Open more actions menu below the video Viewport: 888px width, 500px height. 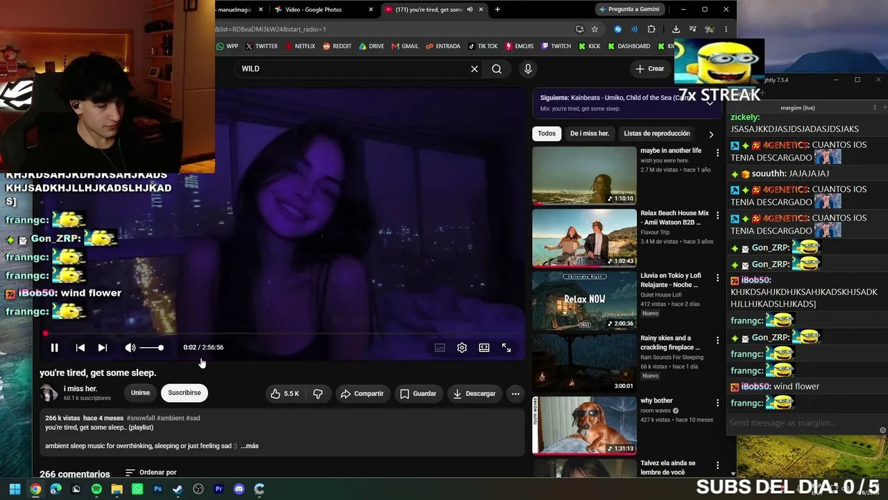tap(515, 394)
